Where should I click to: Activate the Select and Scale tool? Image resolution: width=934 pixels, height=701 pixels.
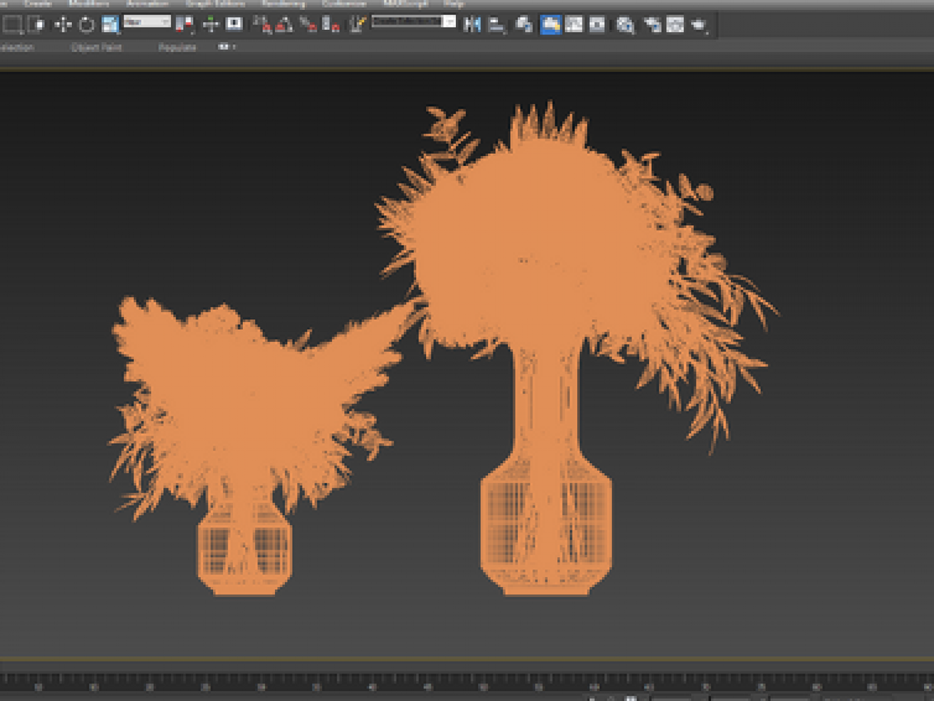click(110, 25)
